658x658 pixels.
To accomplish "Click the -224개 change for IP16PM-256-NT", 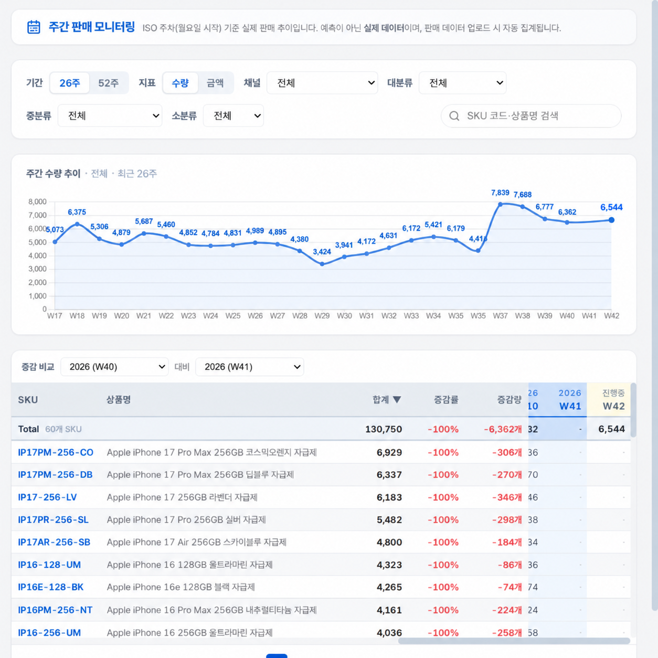I will point(507,610).
